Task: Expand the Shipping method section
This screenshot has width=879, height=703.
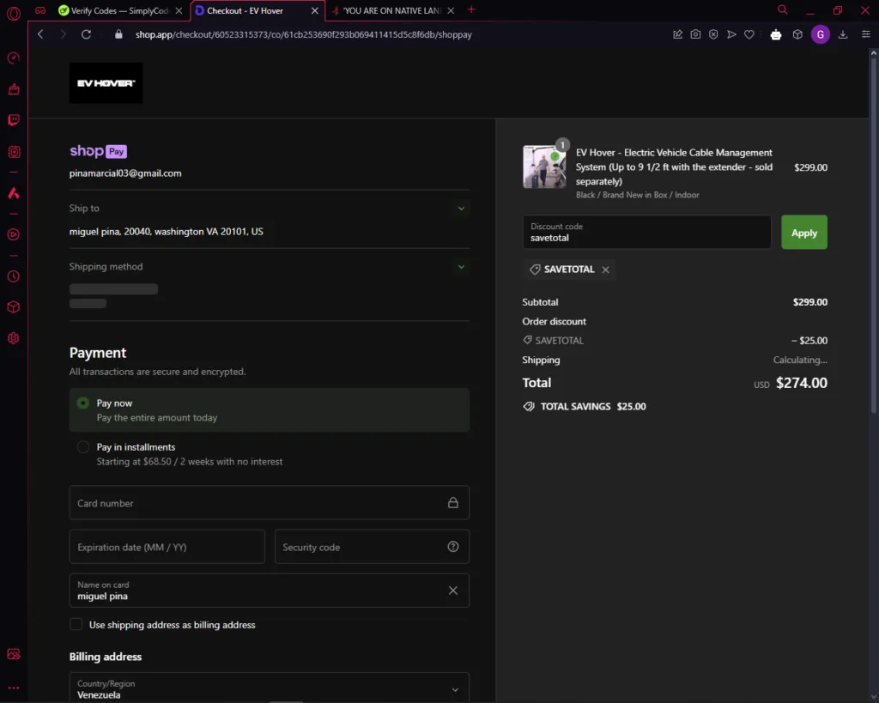Action: point(461,267)
